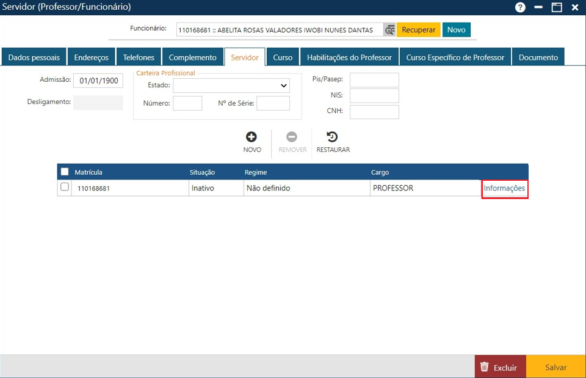
Task: Click the Excluir trash button
Action: click(500, 367)
